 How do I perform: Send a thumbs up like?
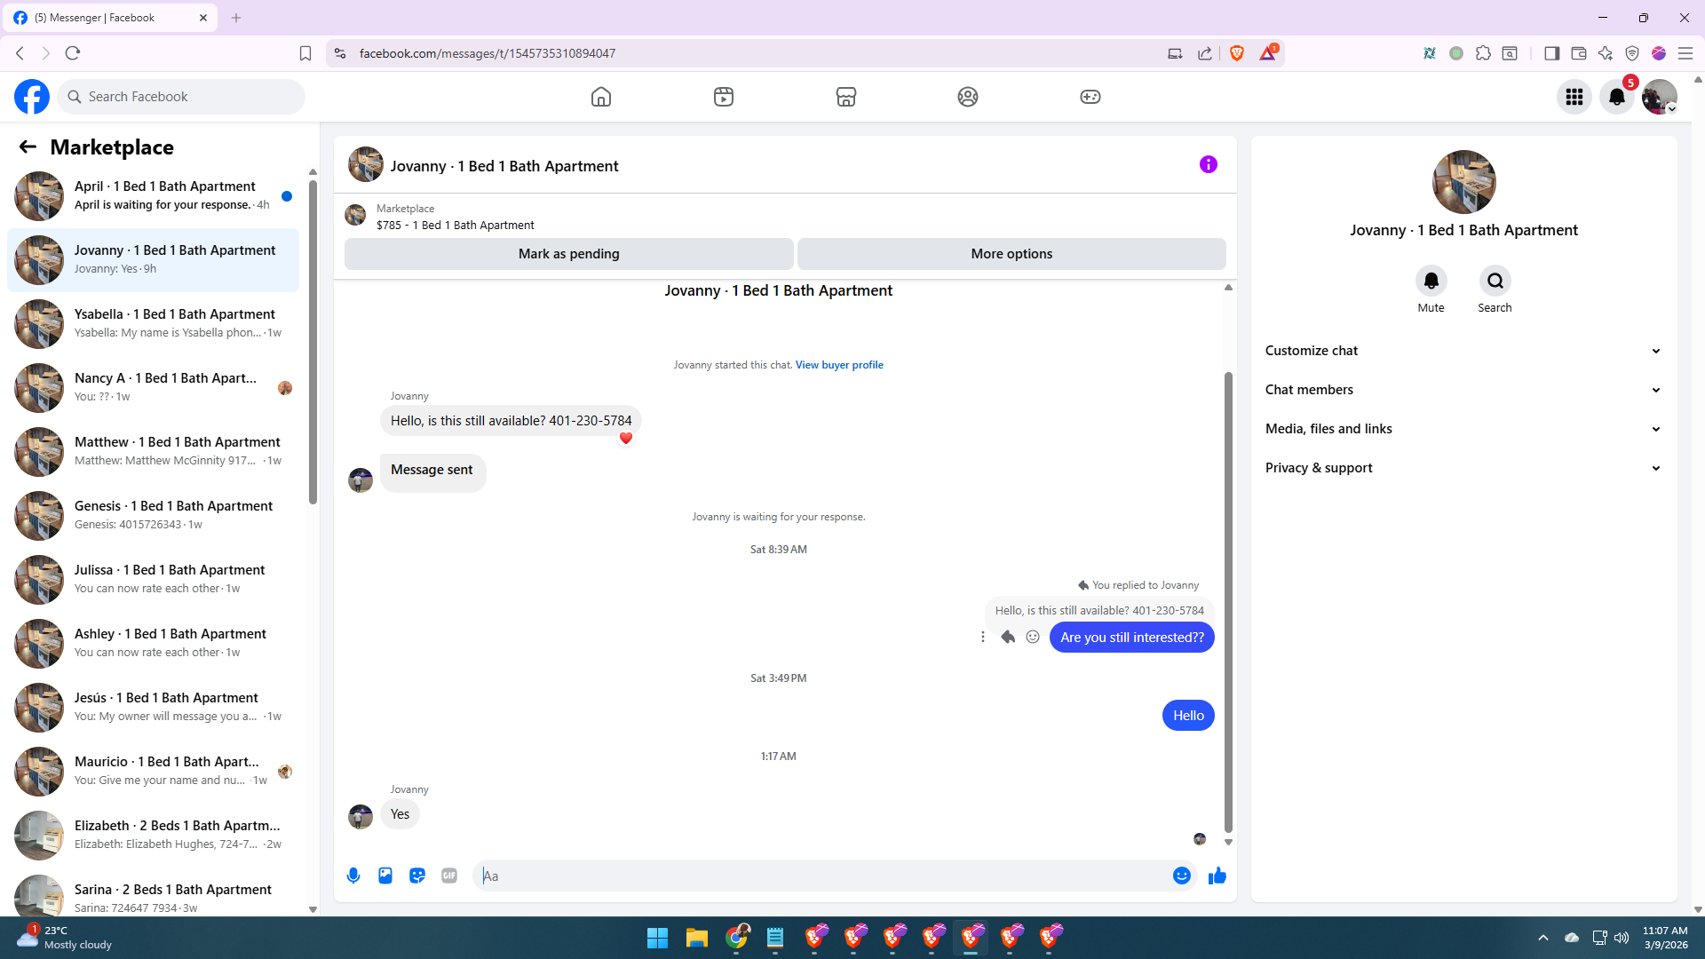pyautogui.click(x=1217, y=876)
